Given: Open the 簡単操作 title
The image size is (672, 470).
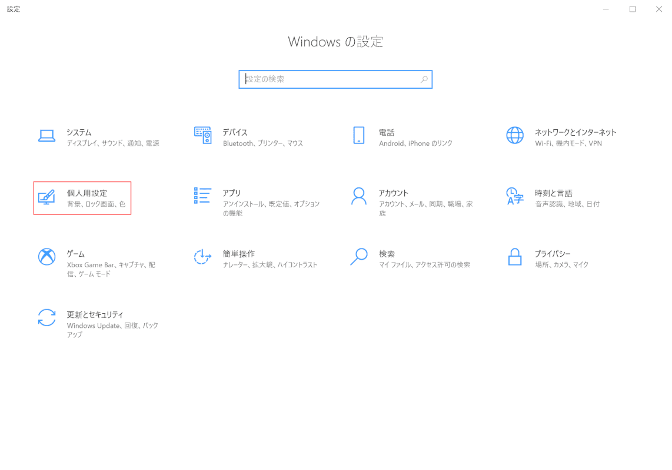Looking at the screenshot, I should pyautogui.click(x=239, y=254).
